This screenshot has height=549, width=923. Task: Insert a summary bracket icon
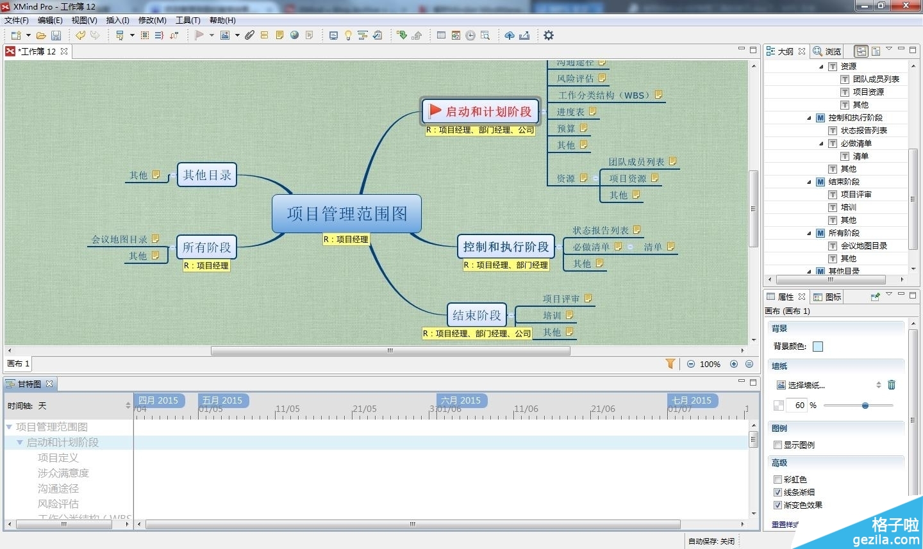coord(159,35)
